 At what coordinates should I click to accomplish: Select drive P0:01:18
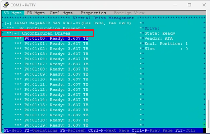[x=56, y=120]
